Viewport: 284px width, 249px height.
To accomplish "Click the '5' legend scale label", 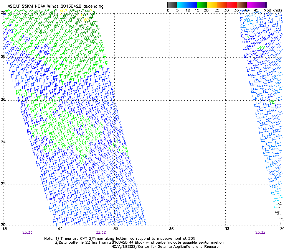I will 177,10.
